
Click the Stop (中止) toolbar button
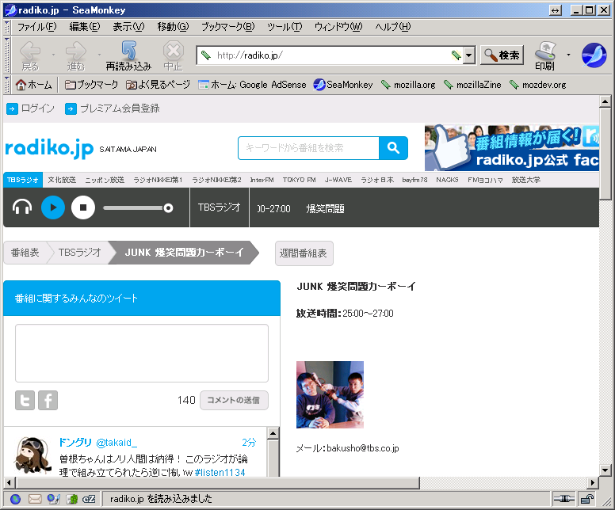tap(173, 56)
